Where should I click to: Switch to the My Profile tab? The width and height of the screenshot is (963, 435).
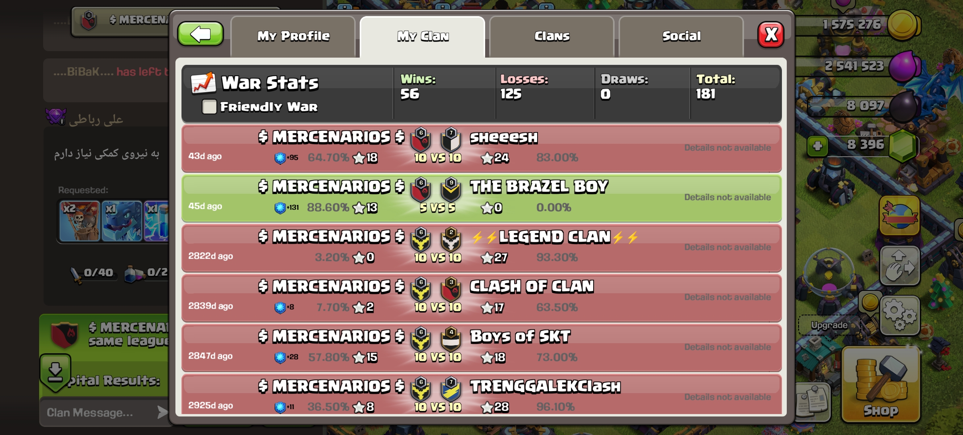click(293, 36)
